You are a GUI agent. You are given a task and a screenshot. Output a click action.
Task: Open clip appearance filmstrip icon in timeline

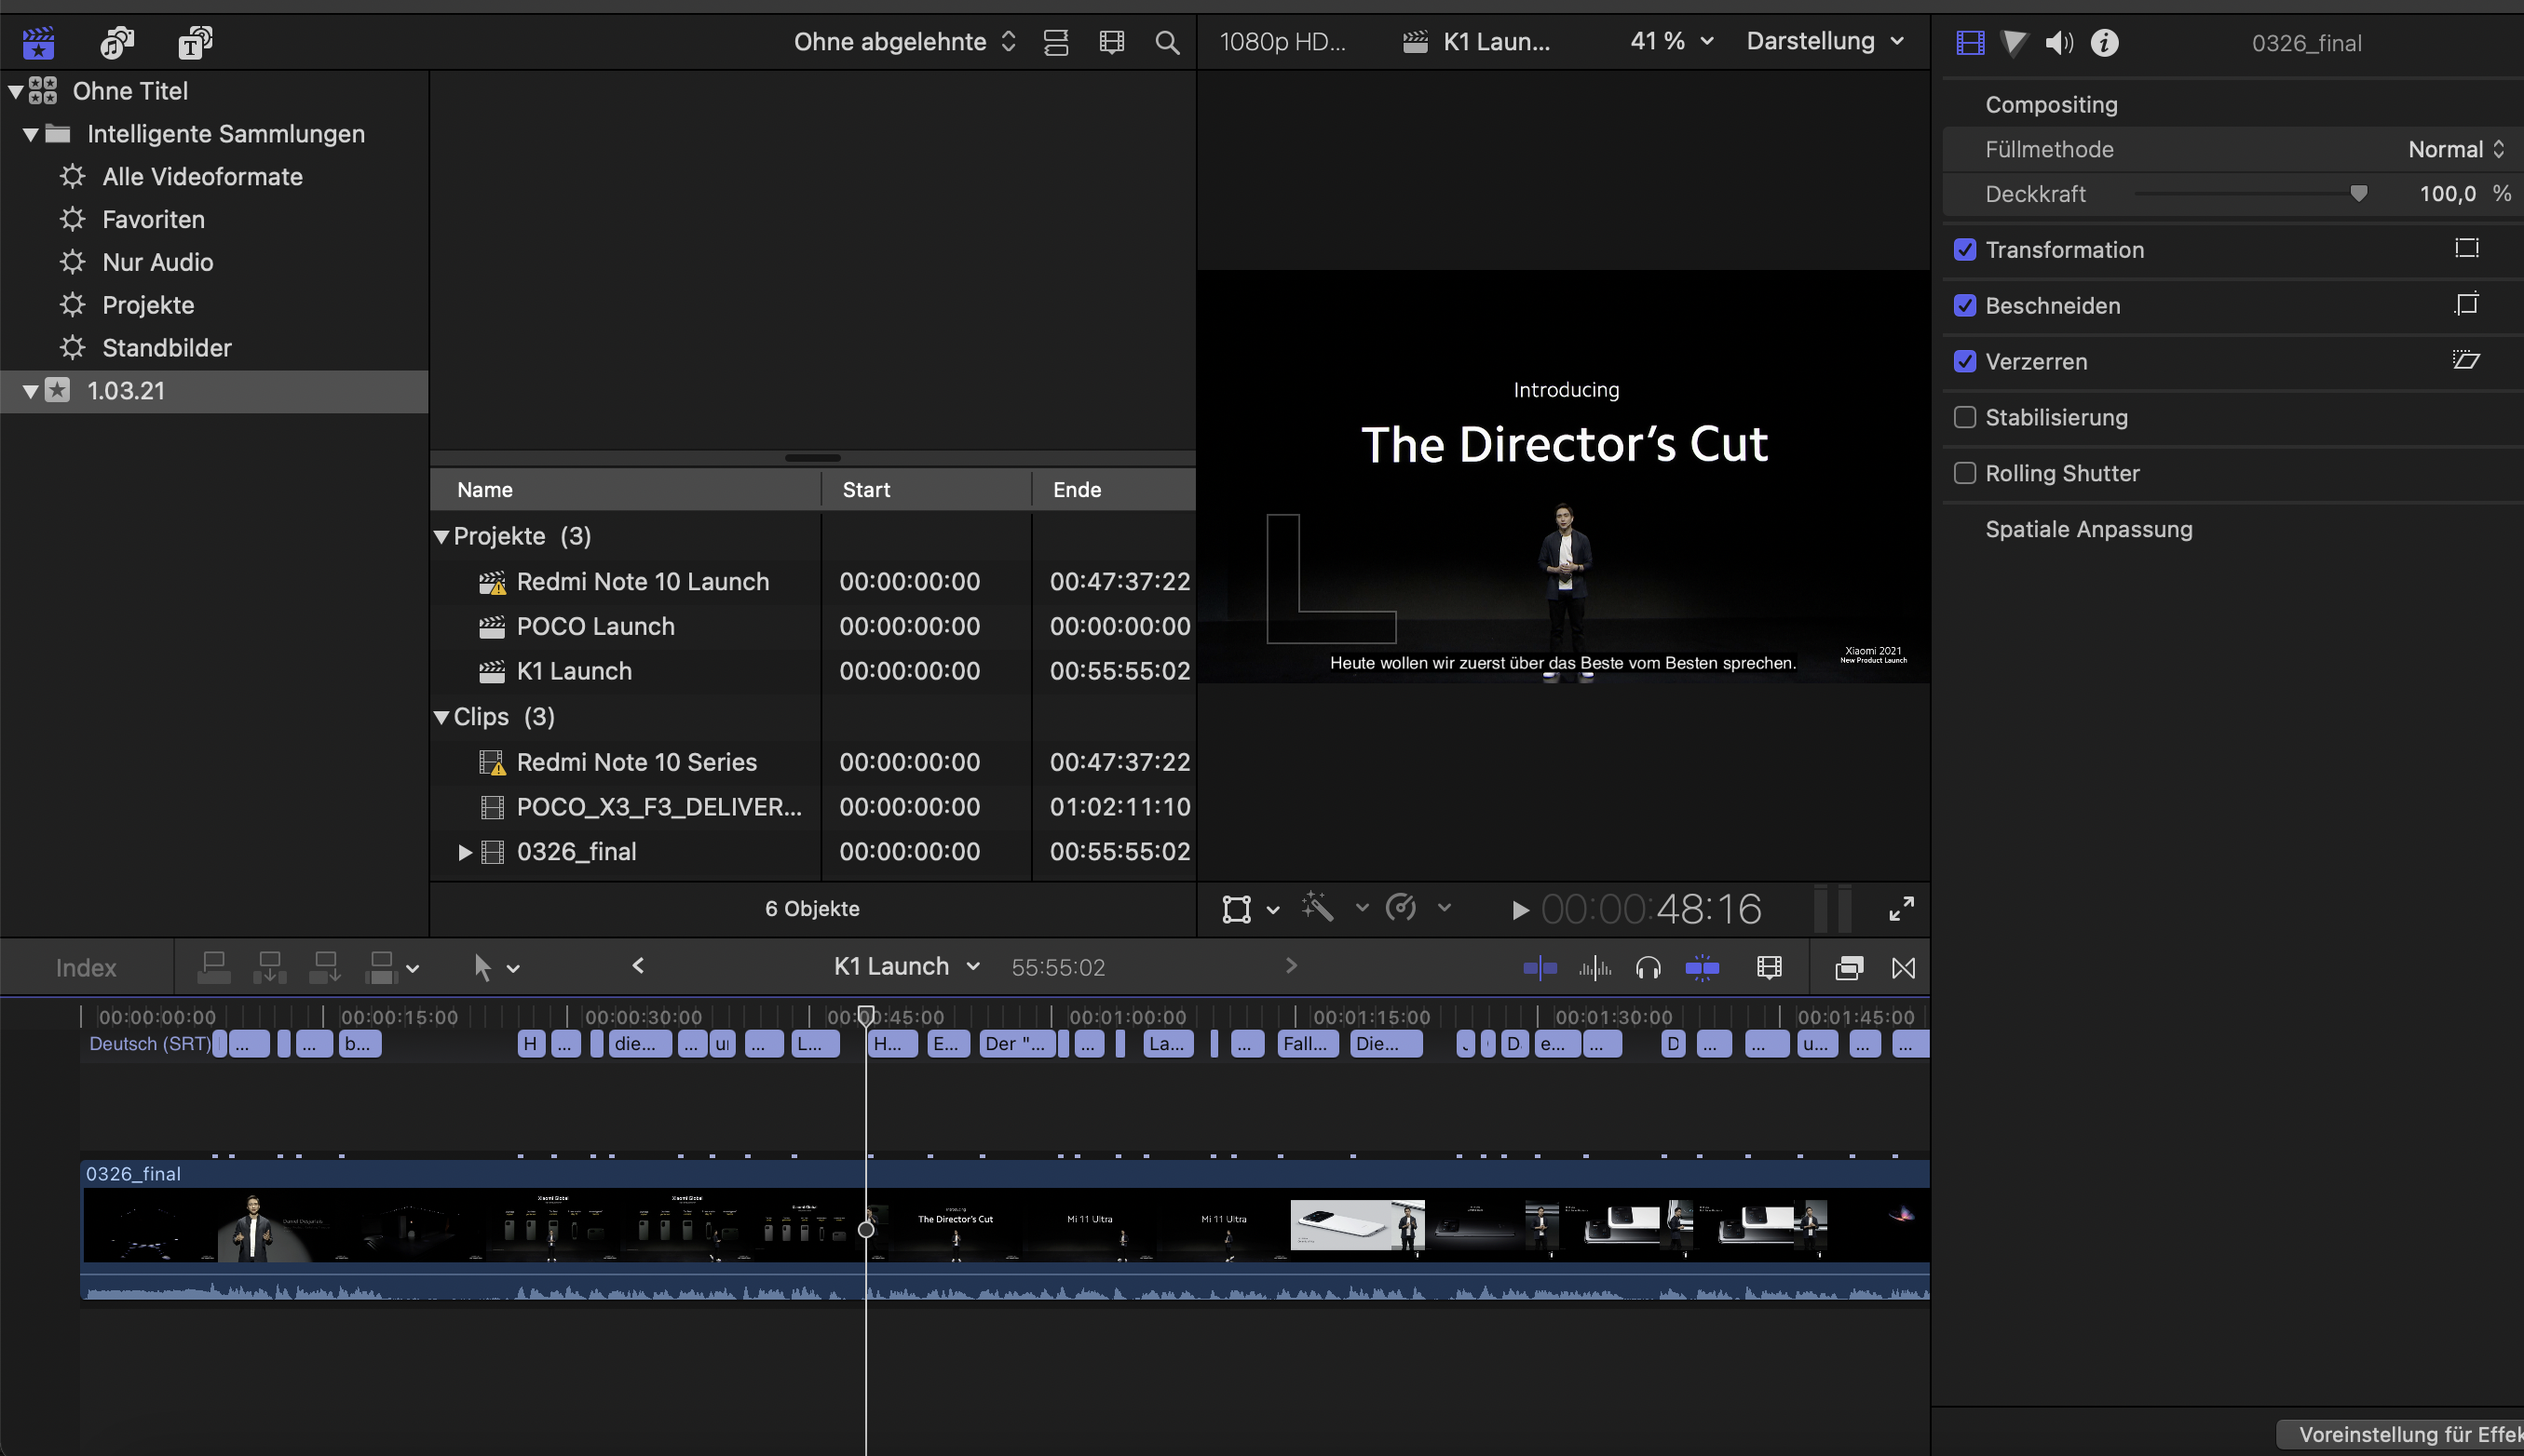click(x=1769, y=967)
